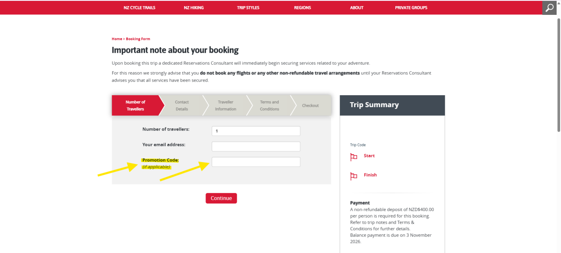
Task: Focus the email address field
Action: (256, 146)
